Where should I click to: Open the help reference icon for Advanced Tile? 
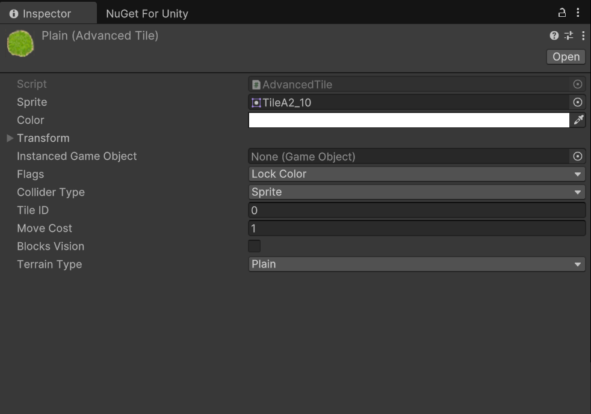tap(554, 35)
